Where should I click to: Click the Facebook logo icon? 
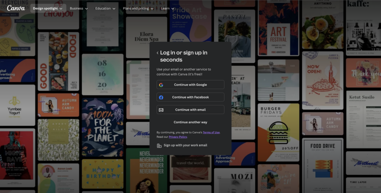(x=161, y=97)
